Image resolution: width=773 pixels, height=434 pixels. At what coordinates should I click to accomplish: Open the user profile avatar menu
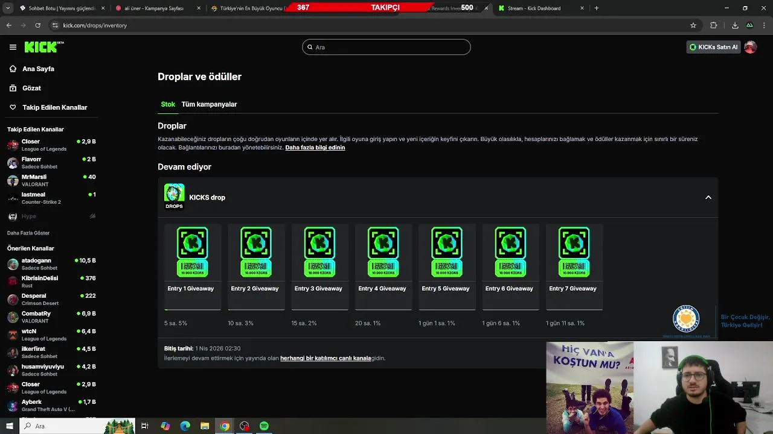[750, 47]
